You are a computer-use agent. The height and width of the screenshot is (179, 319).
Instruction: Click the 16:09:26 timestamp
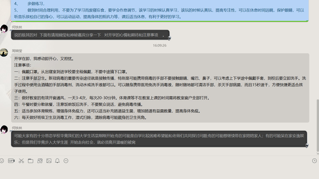(159, 45)
